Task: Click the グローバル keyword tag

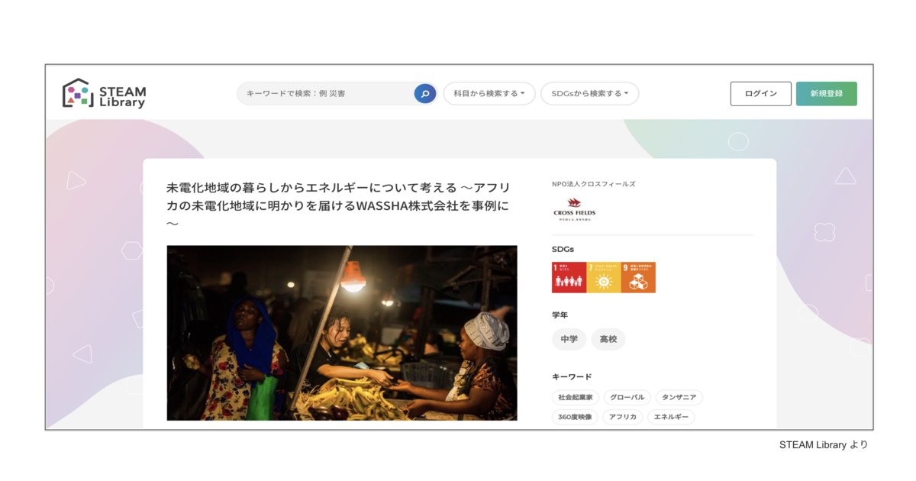Action: (627, 398)
